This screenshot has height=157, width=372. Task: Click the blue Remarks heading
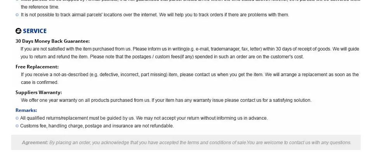pyautogui.click(x=26, y=110)
